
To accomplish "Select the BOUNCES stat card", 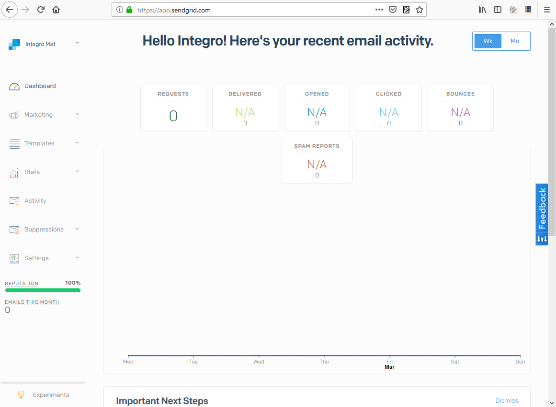I will point(461,108).
